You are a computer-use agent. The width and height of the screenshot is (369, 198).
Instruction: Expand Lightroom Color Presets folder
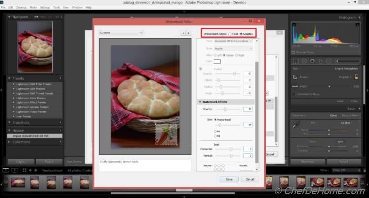(14, 98)
